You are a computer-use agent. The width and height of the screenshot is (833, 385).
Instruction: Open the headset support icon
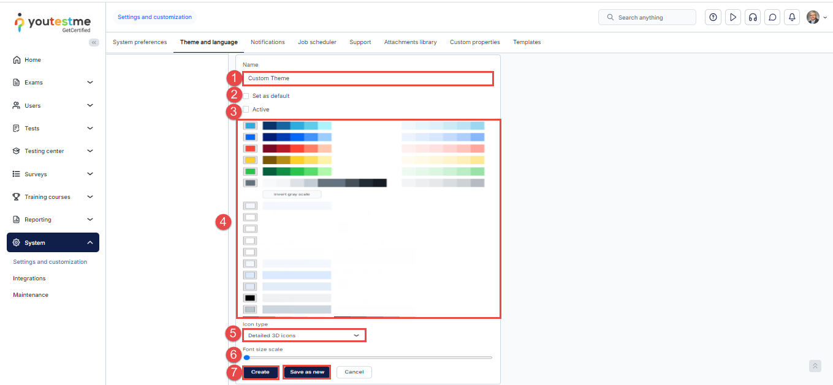click(753, 17)
